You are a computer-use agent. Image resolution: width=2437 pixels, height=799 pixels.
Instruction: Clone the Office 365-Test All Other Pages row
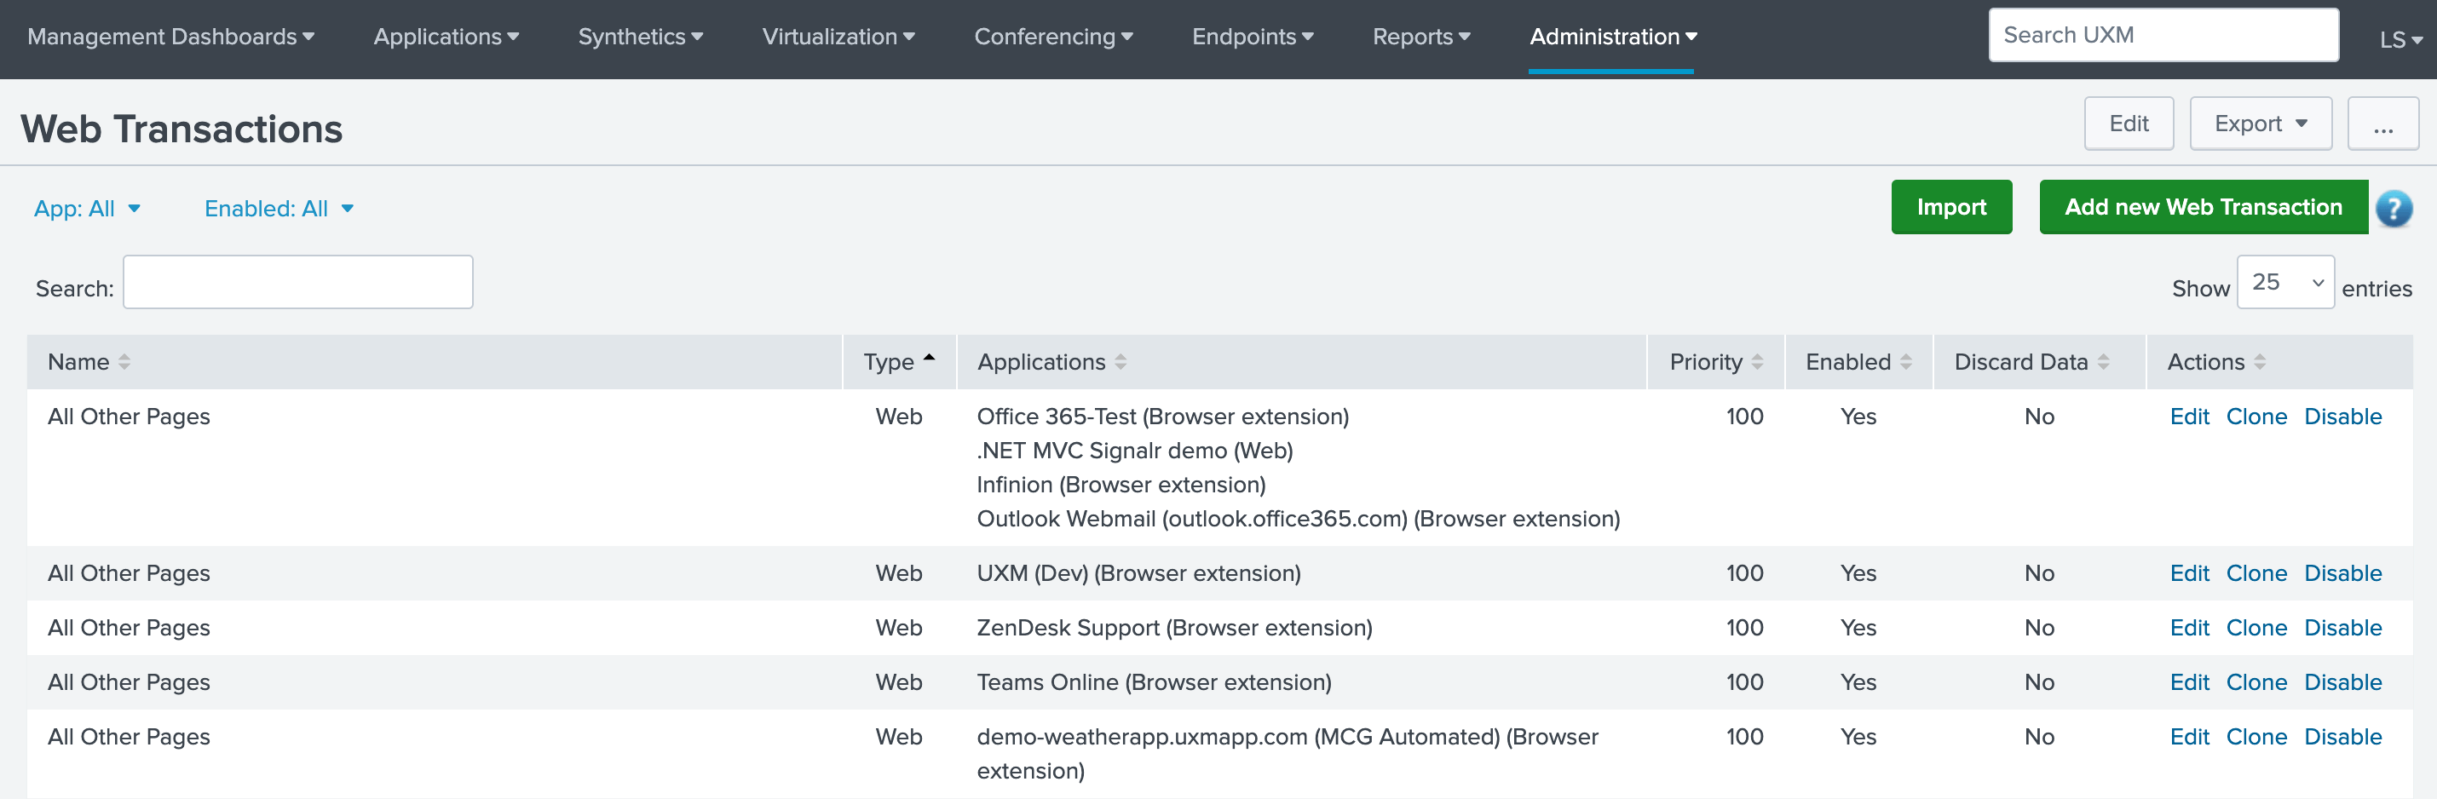click(2256, 417)
